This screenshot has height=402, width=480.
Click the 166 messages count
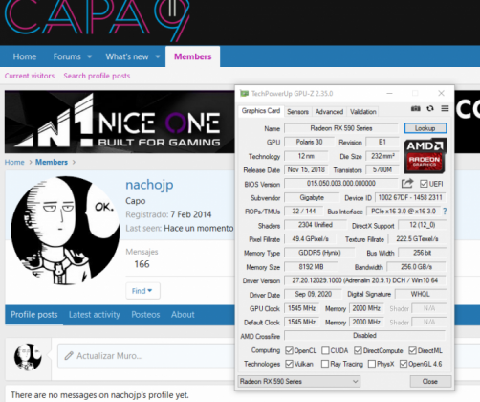[142, 264]
